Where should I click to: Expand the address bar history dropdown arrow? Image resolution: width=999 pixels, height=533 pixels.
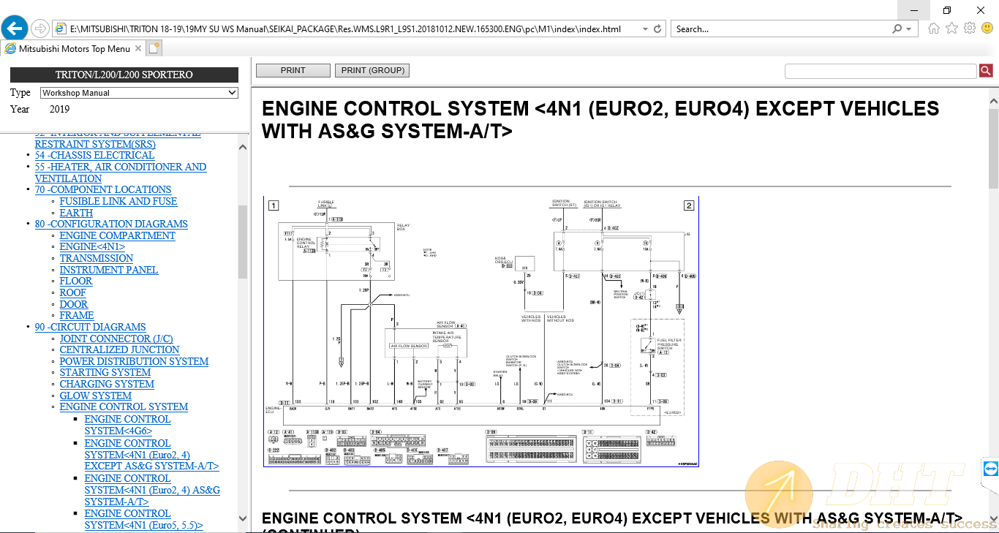644,29
